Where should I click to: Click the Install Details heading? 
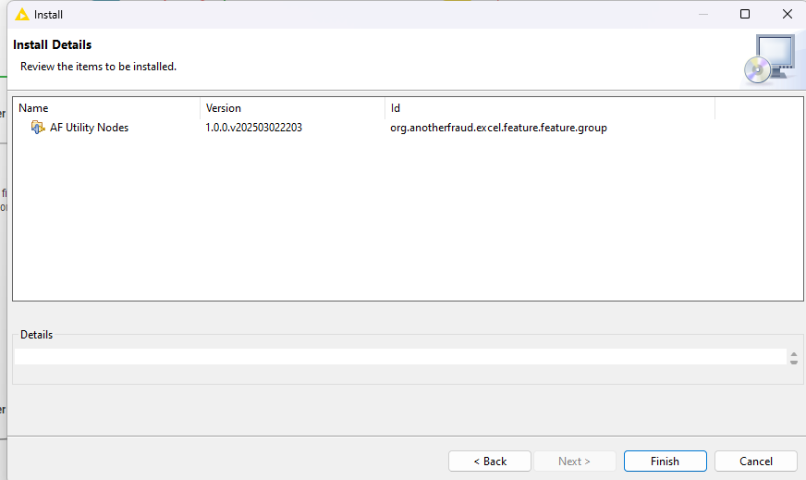[x=53, y=45]
